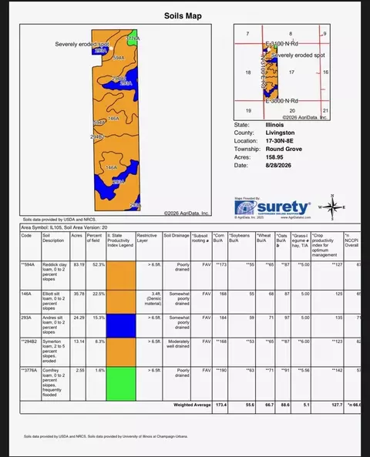Click the 594A label on the main map

pos(119,58)
